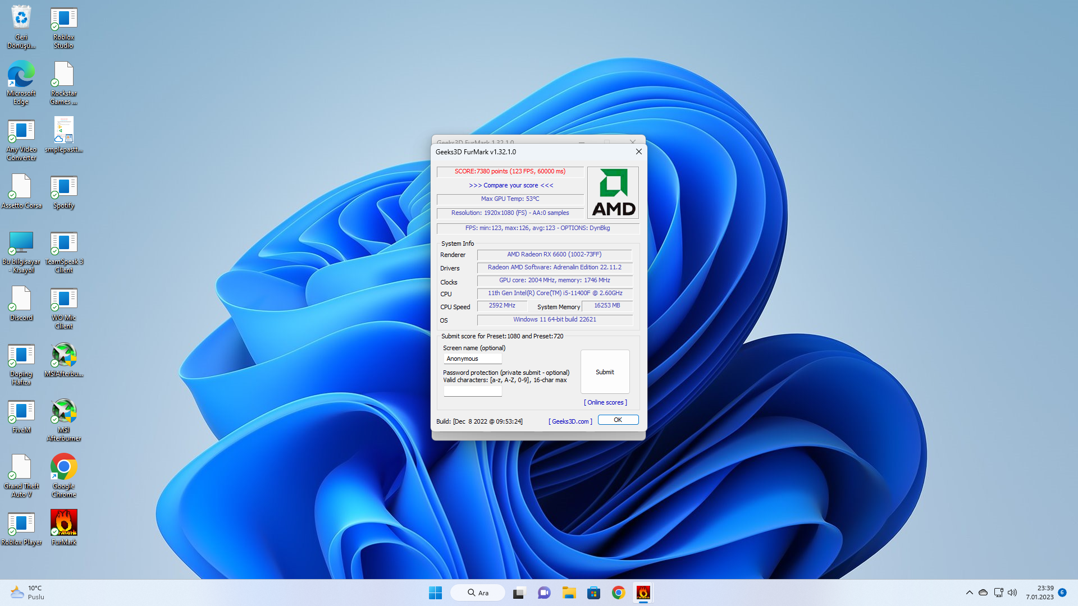Open the Geeks3D.com link
1078x606 pixels.
pos(570,421)
